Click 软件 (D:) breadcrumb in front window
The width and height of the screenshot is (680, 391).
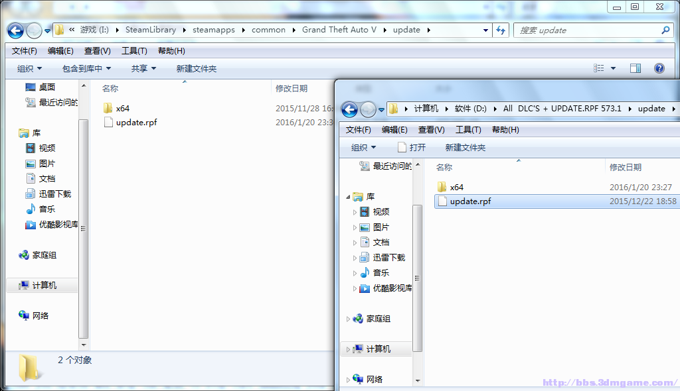click(471, 109)
